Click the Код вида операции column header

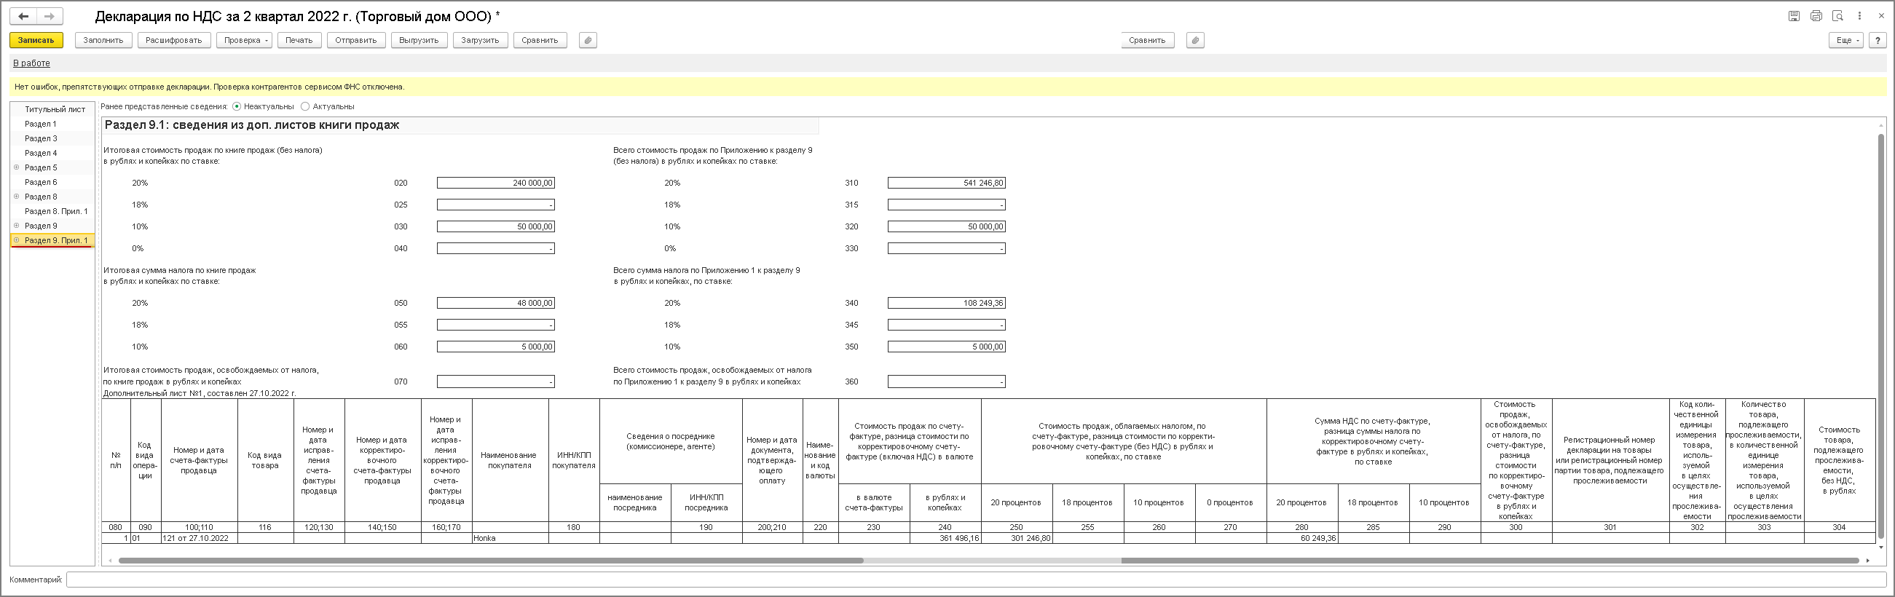(145, 460)
